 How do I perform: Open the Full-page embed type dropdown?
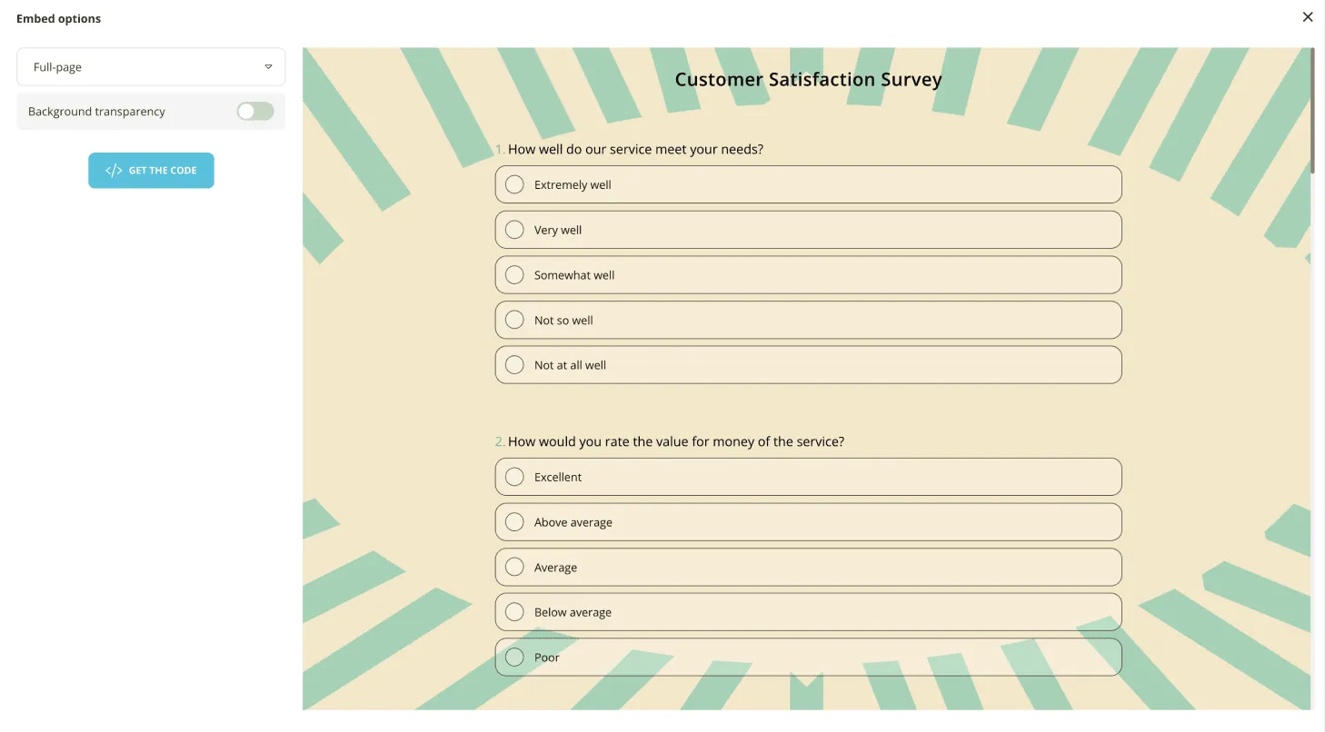pos(150,66)
